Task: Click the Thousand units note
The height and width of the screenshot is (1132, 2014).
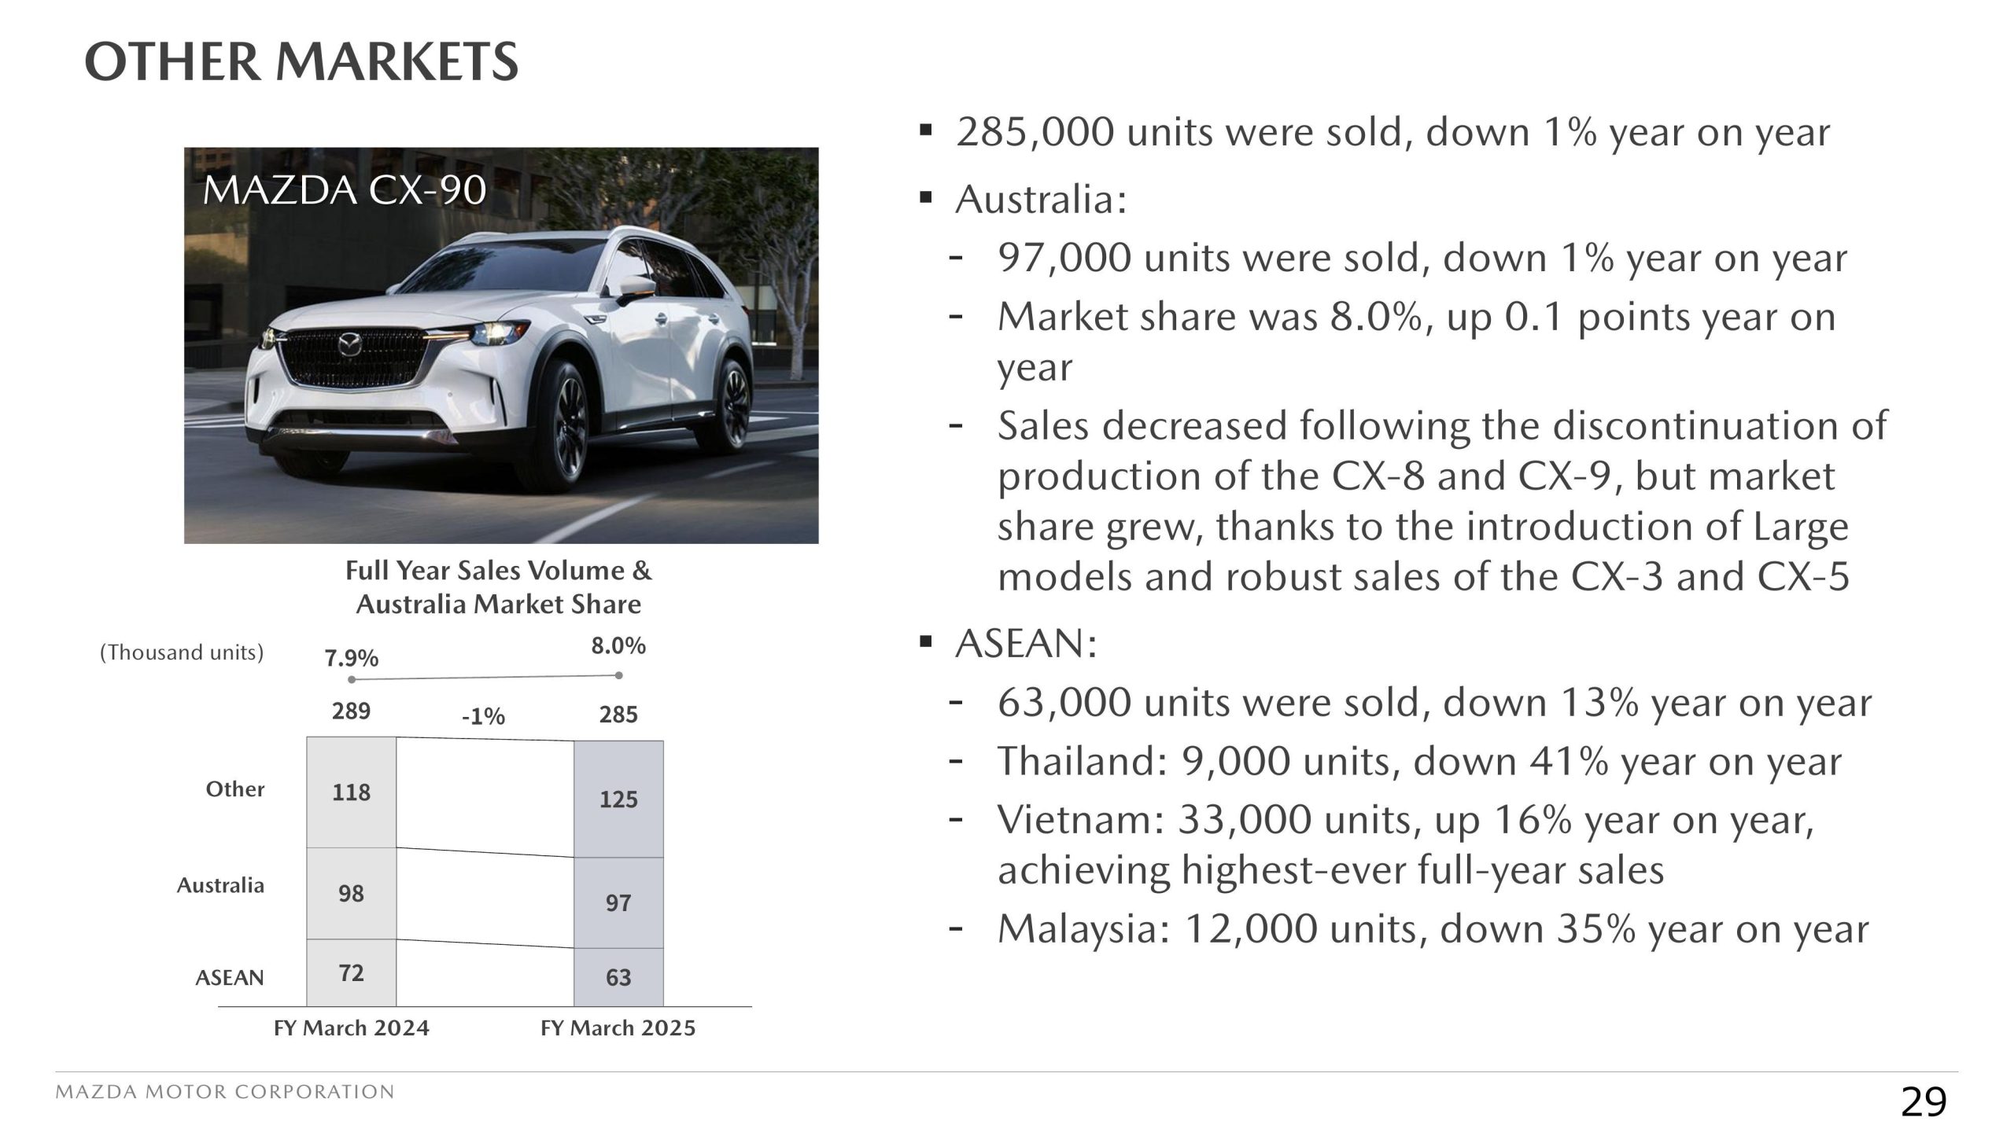Action: point(182,652)
